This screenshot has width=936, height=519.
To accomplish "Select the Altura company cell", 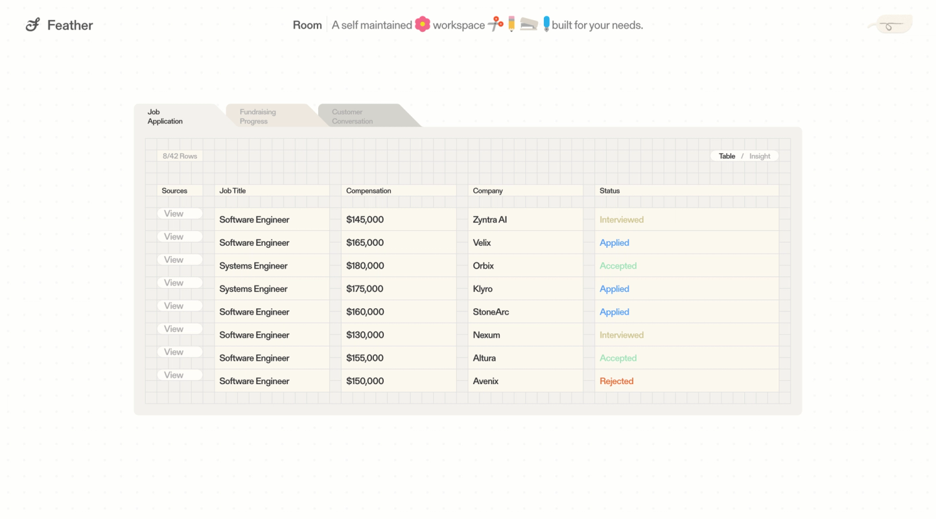I will point(526,357).
